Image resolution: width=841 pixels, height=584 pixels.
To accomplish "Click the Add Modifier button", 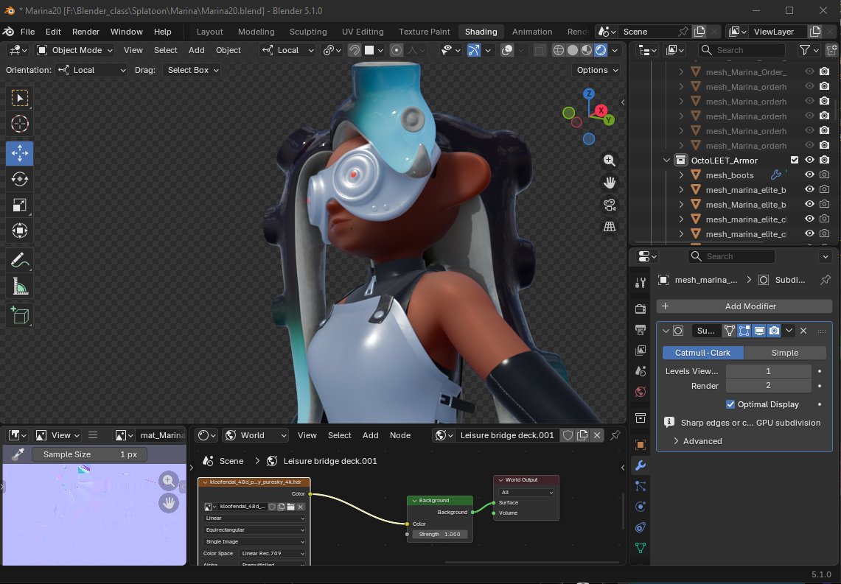I will tap(744, 306).
